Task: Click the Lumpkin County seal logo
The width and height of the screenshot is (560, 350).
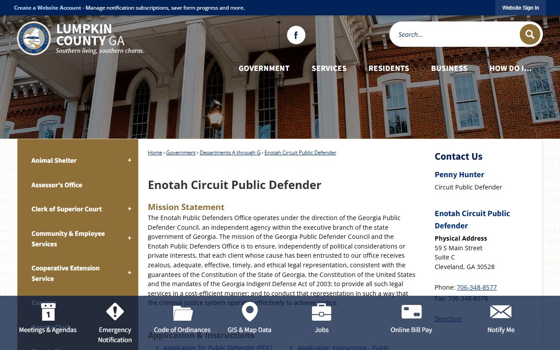Action: [34, 38]
